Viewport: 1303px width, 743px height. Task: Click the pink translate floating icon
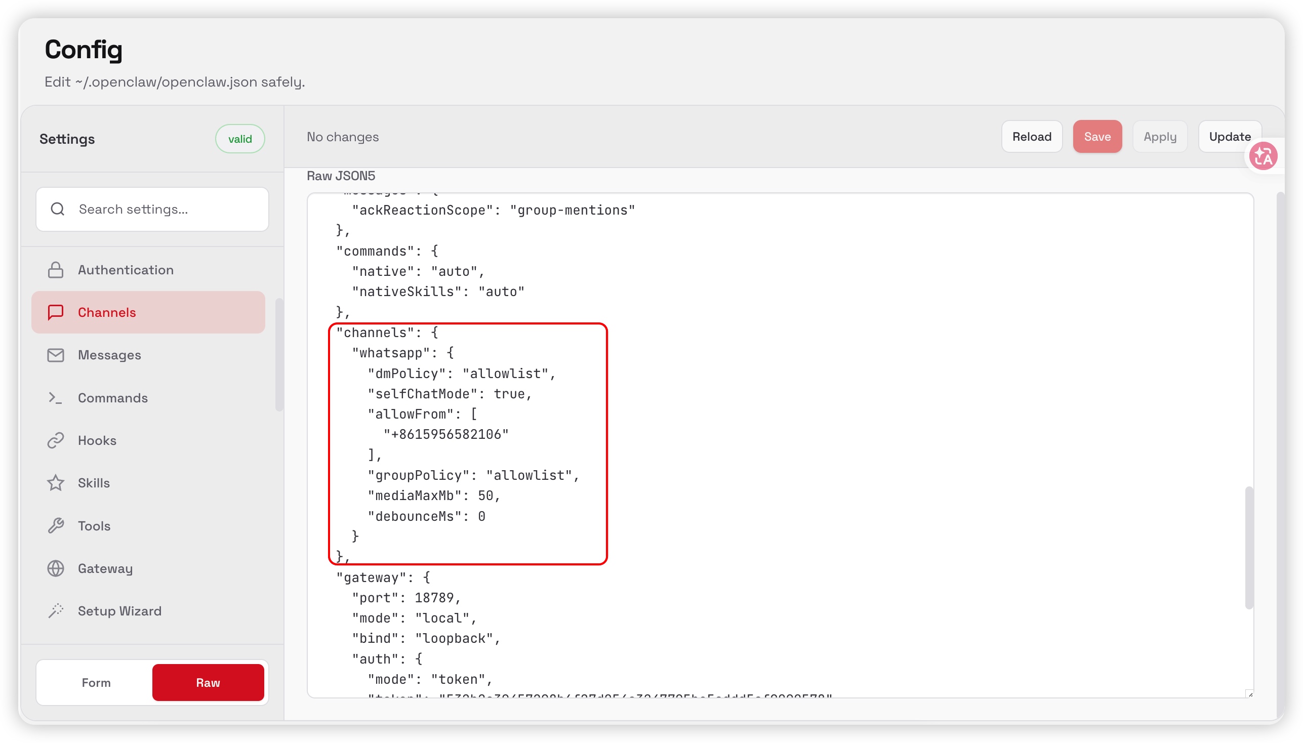coord(1263,156)
